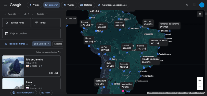This screenshot has width=207, height=96.
Task: Remove the Solo vuelos filter with X
Action: tap(48, 44)
